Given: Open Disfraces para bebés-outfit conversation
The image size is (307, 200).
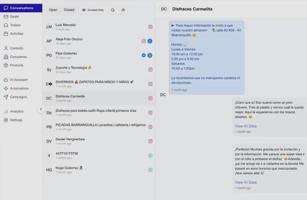Looking at the screenshot, I should 99,113.
